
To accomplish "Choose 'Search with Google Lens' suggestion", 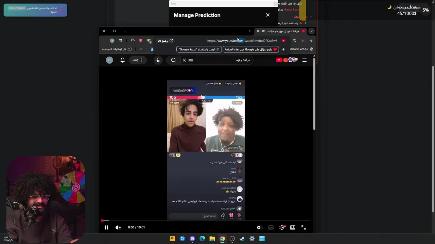I will [x=199, y=49].
